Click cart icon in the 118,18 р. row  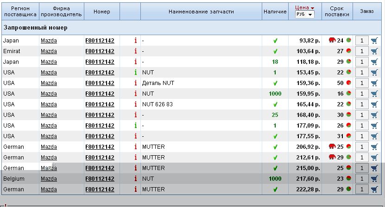[374, 62]
